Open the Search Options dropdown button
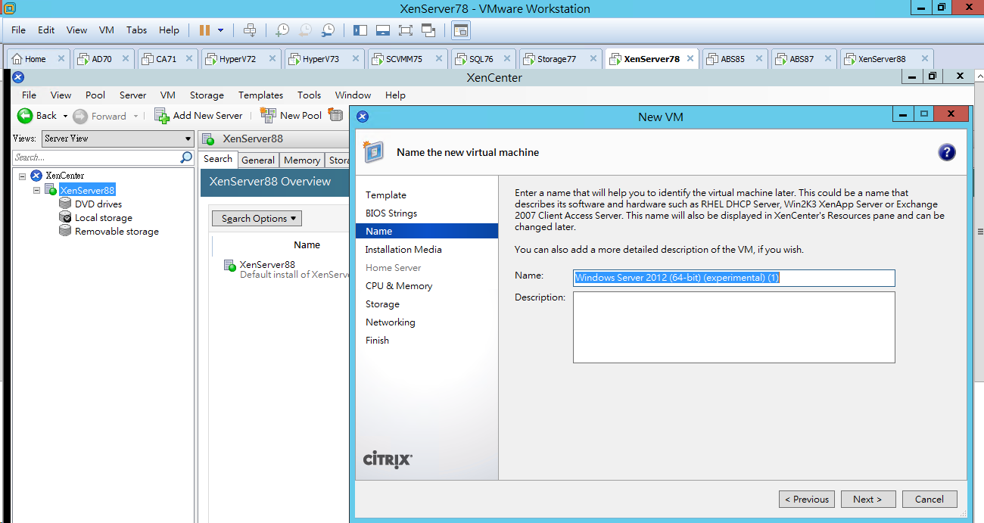Image resolution: width=984 pixels, height=523 pixels. (257, 218)
